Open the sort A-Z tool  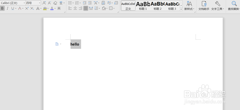tap(103, 3)
